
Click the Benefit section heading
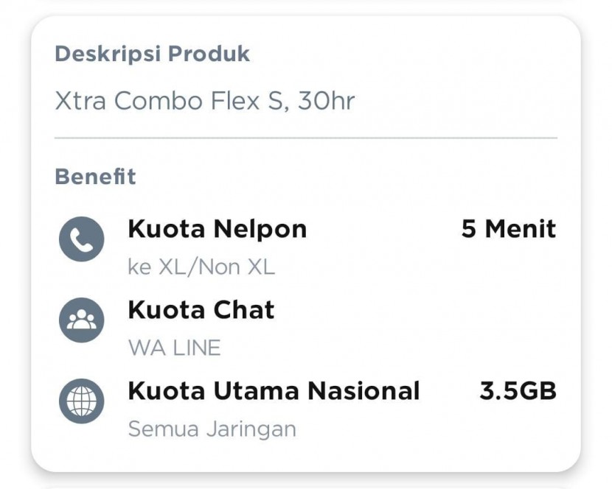(x=95, y=177)
